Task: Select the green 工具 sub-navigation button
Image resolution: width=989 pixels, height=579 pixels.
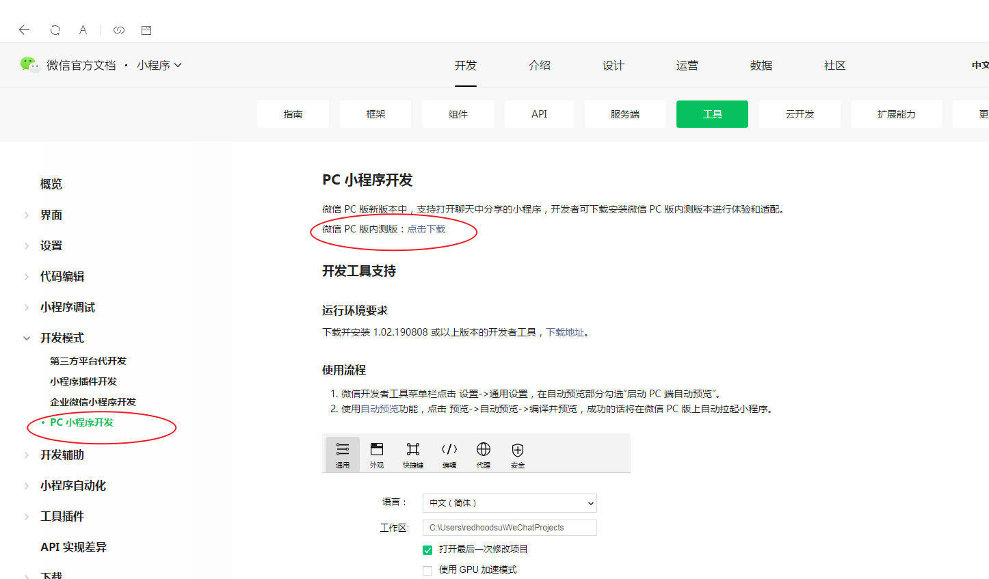Action: (712, 114)
